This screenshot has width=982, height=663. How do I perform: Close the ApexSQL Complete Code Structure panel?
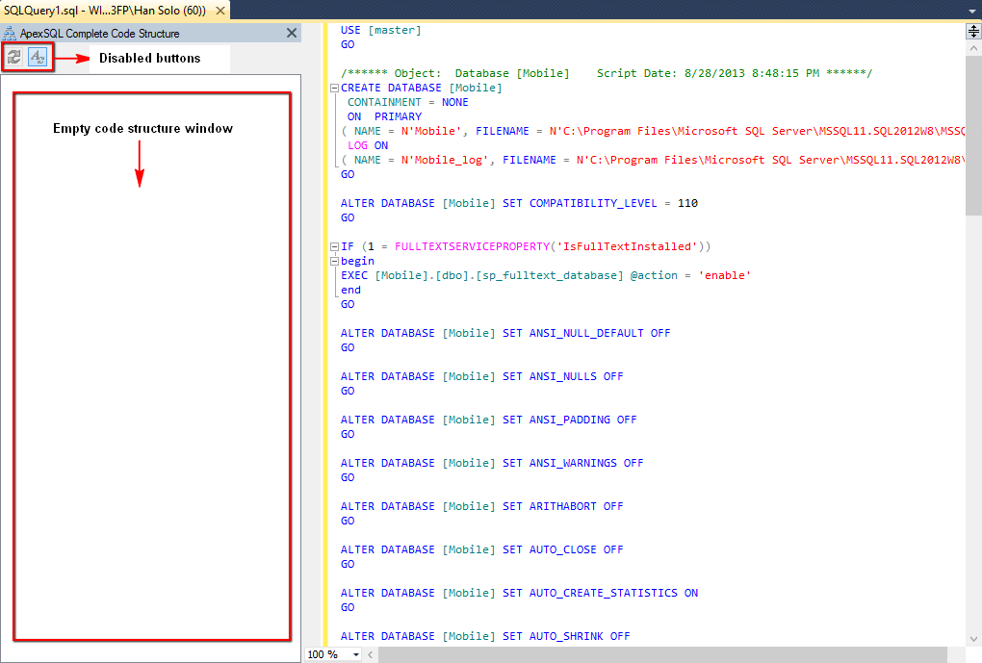tap(292, 33)
